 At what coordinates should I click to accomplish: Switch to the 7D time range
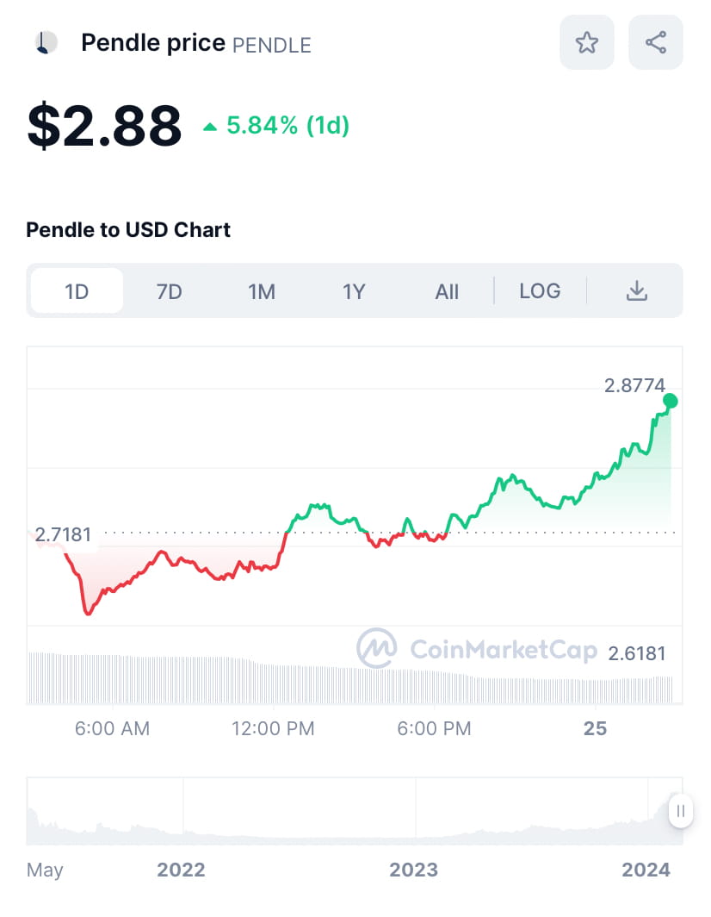pos(169,291)
